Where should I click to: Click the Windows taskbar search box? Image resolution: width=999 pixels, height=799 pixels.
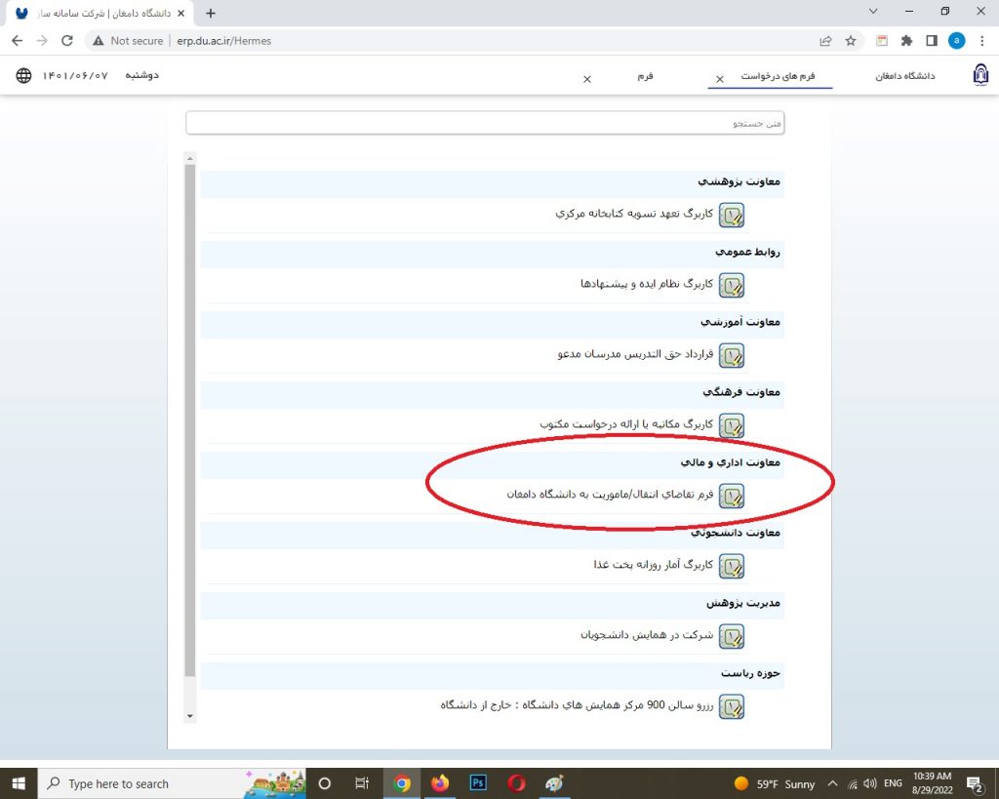(x=172, y=783)
